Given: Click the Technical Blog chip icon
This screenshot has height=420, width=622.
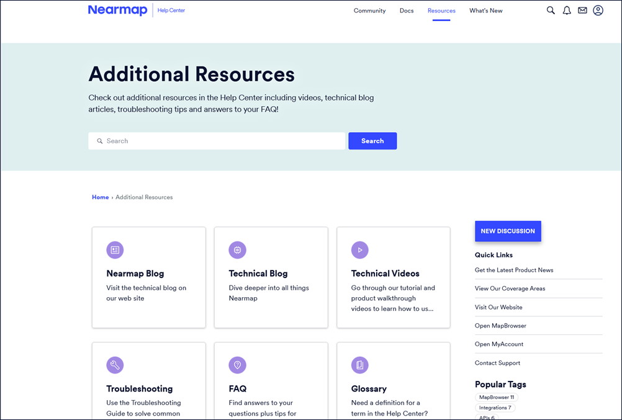Looking at the screenshot, I should pos(237,250).
